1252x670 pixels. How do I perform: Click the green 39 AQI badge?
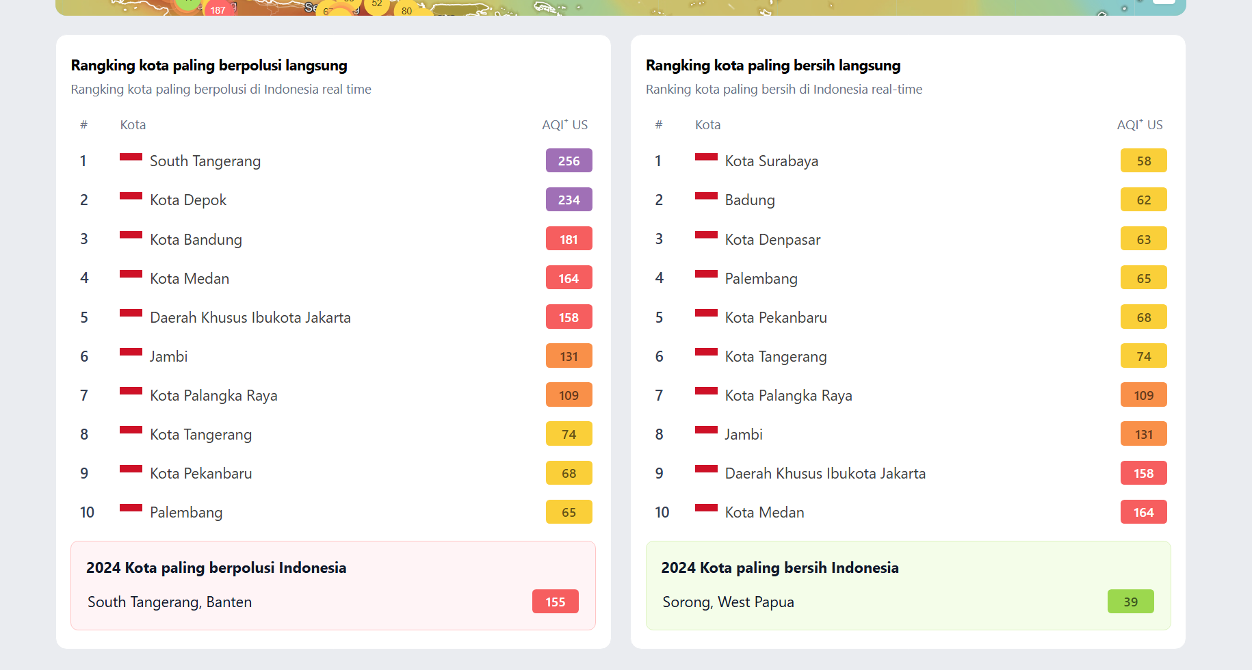click(1131, 602)
